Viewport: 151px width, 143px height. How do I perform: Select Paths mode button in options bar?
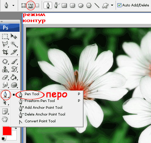click(x=31, y=5)
